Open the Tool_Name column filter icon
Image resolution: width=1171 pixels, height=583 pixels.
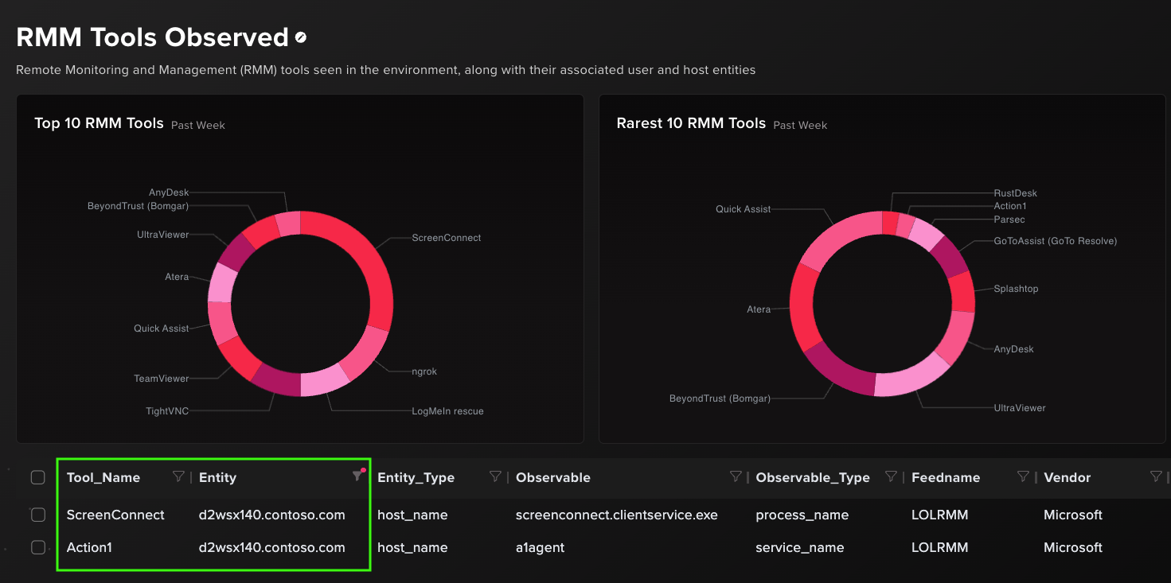coord(178,476)
